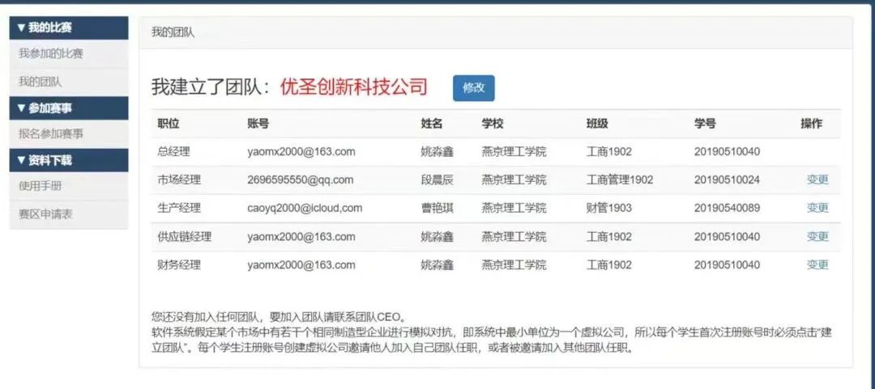Select the 总经理 email yaomx2000@163.com
This screenshot has width=875, height=389.
point(301,151)
